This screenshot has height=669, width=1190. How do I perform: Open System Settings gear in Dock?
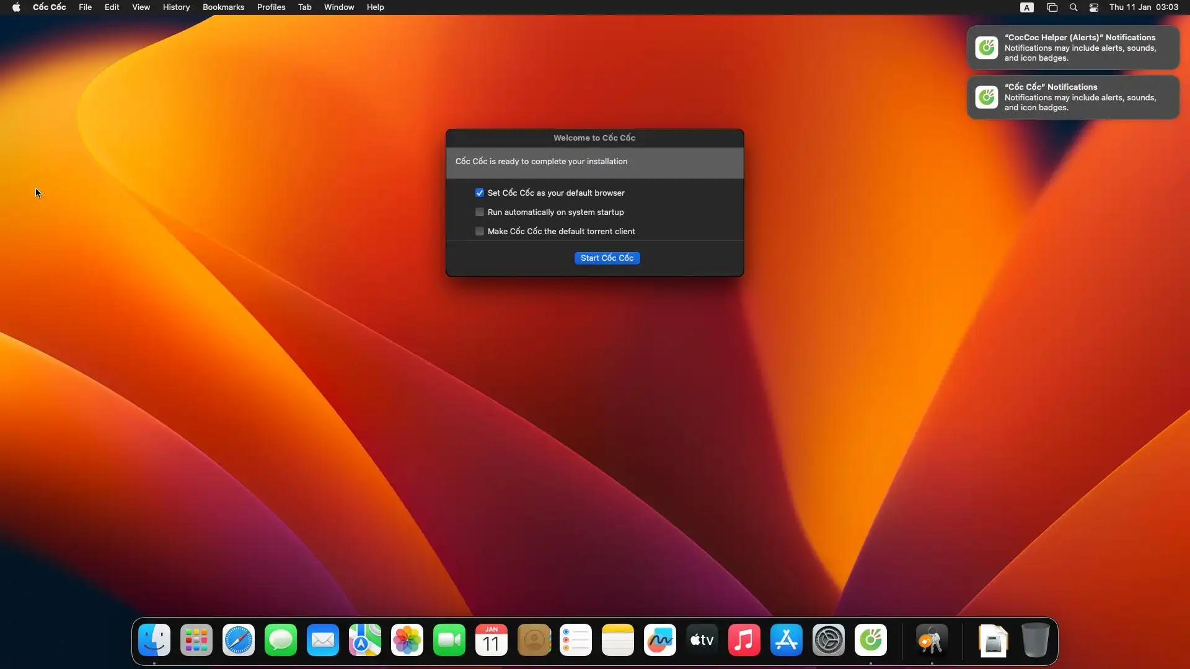click(829, 641)
